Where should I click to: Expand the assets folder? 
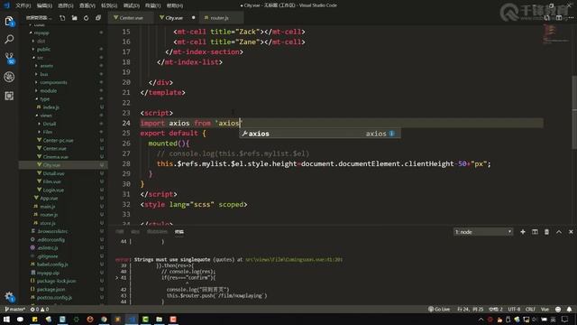coord(46,66)
